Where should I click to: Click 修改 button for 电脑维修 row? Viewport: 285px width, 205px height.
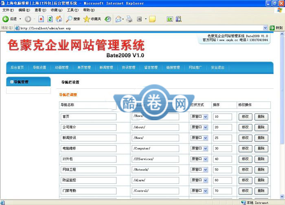tap(246, 149)
